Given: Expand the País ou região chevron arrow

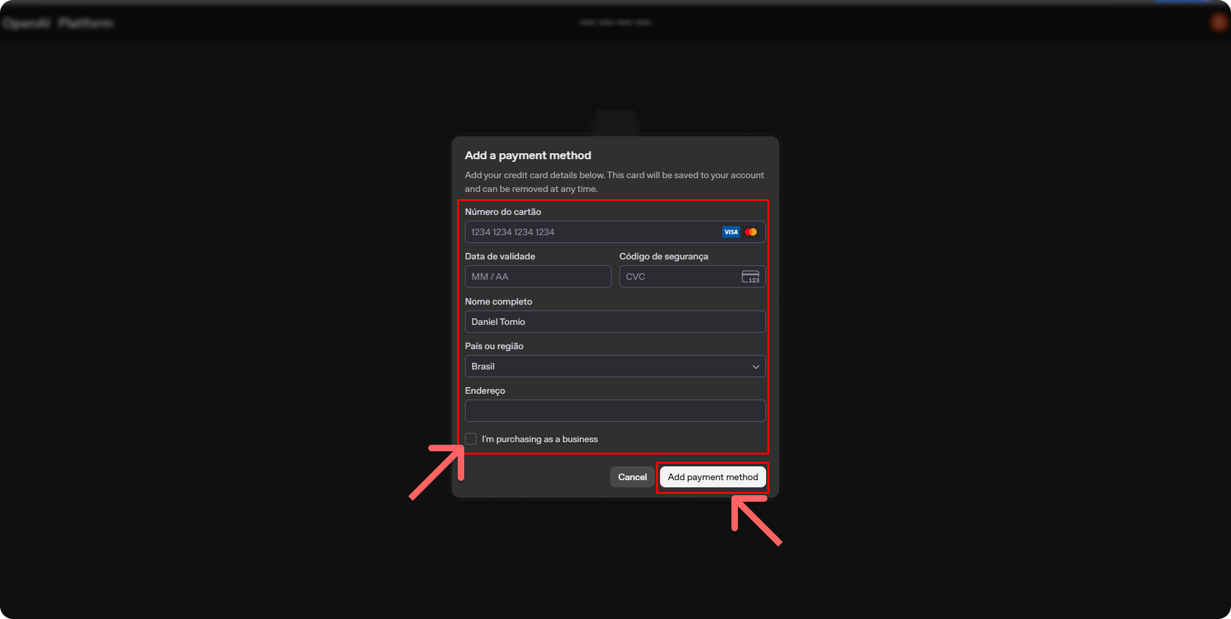Looking at the screenshot, I should coord(756,367).
